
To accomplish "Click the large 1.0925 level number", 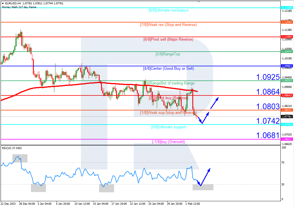I will click(x=268, y=77).
